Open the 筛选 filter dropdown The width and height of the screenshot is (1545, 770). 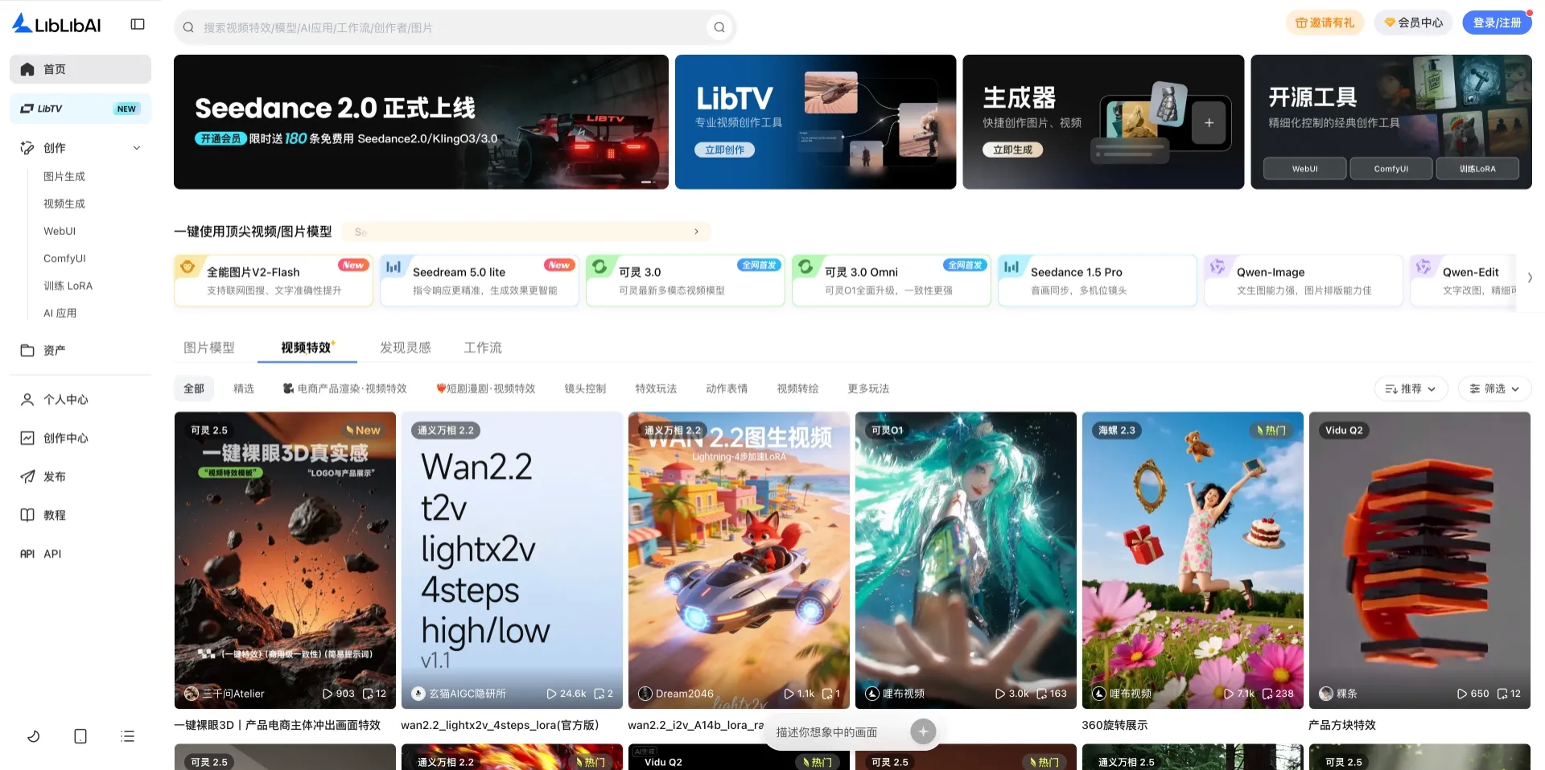coord(1494,389)
